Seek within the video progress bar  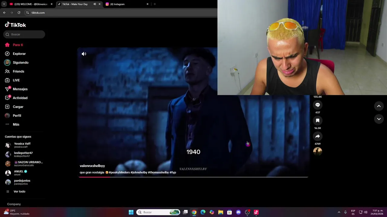click(x=193, y=177)
